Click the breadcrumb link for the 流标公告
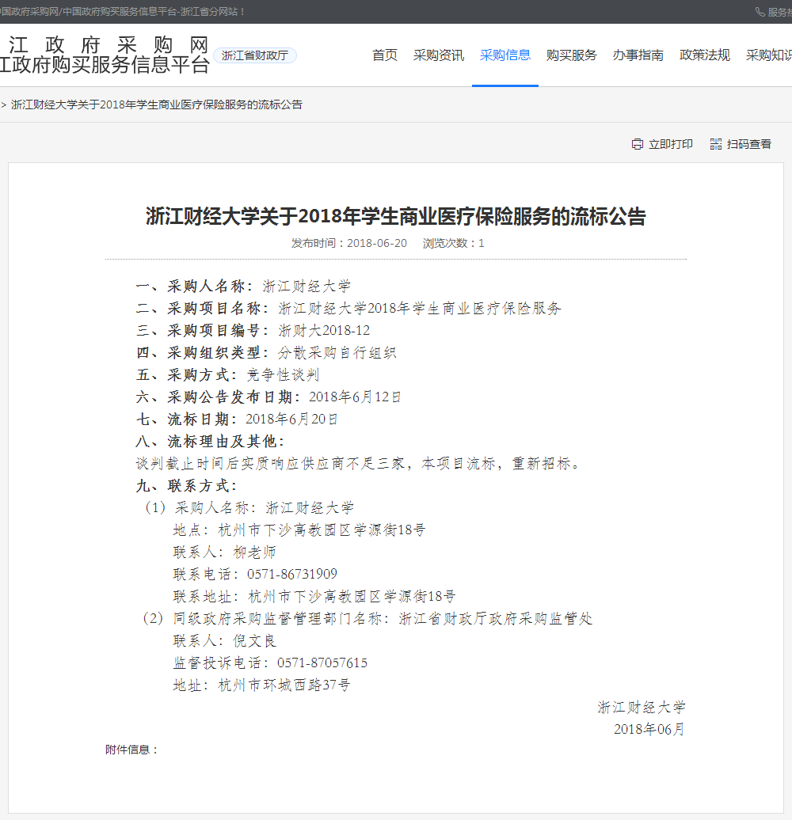 (x=157, y=104)
